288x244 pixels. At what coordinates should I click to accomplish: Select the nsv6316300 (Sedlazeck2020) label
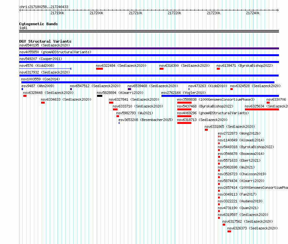pos(184,66)
